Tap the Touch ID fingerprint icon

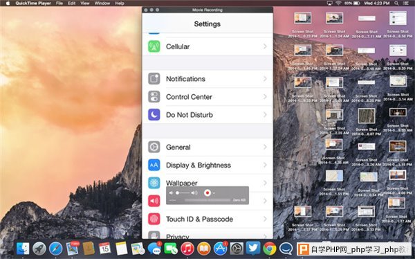154,219
